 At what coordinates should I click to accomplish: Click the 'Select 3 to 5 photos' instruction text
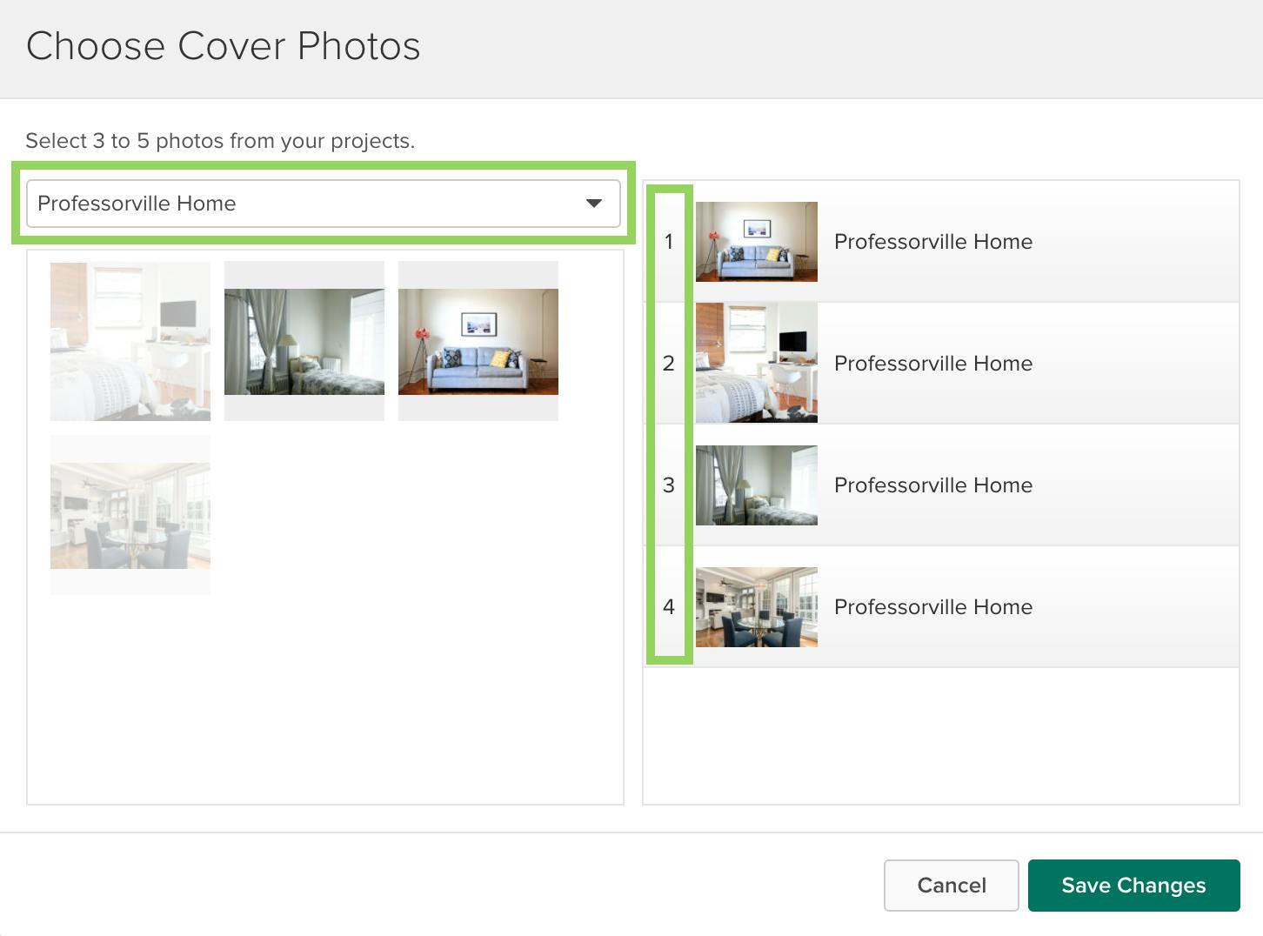pyautogui.click(x=220, y=141)
